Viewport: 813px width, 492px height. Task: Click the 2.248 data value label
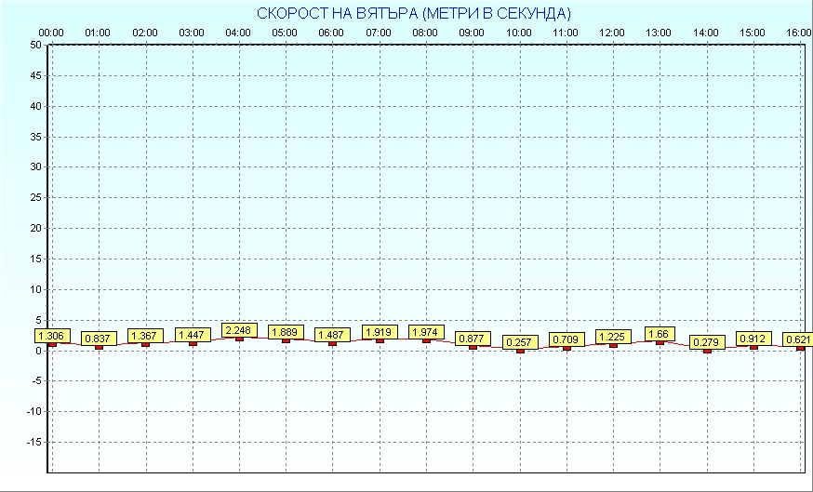click(x=239, y=330)
